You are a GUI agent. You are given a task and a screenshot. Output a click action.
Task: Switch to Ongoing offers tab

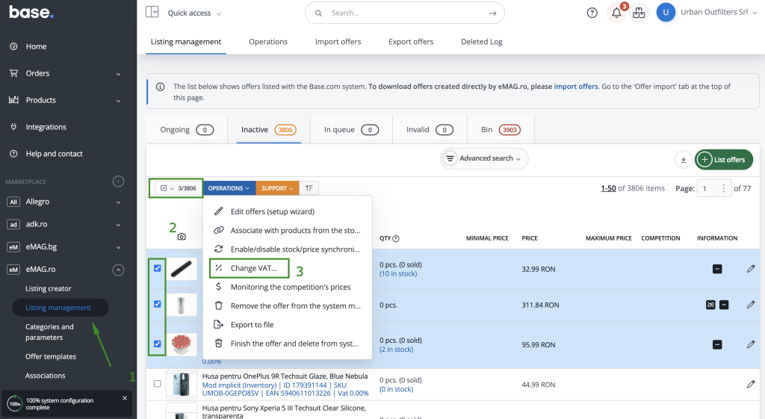(187, 130)
